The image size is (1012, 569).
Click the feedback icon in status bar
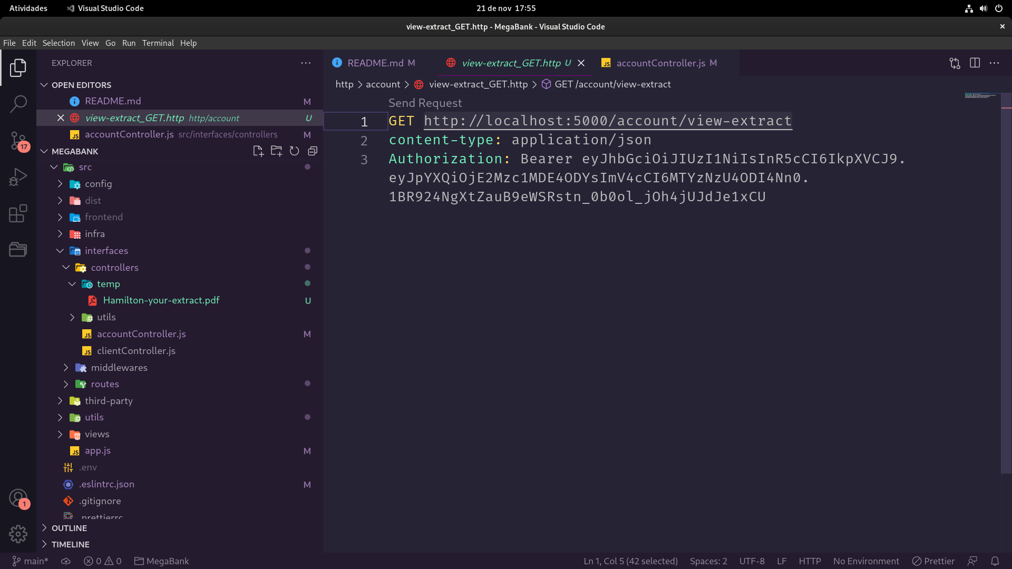click(972, 561)
